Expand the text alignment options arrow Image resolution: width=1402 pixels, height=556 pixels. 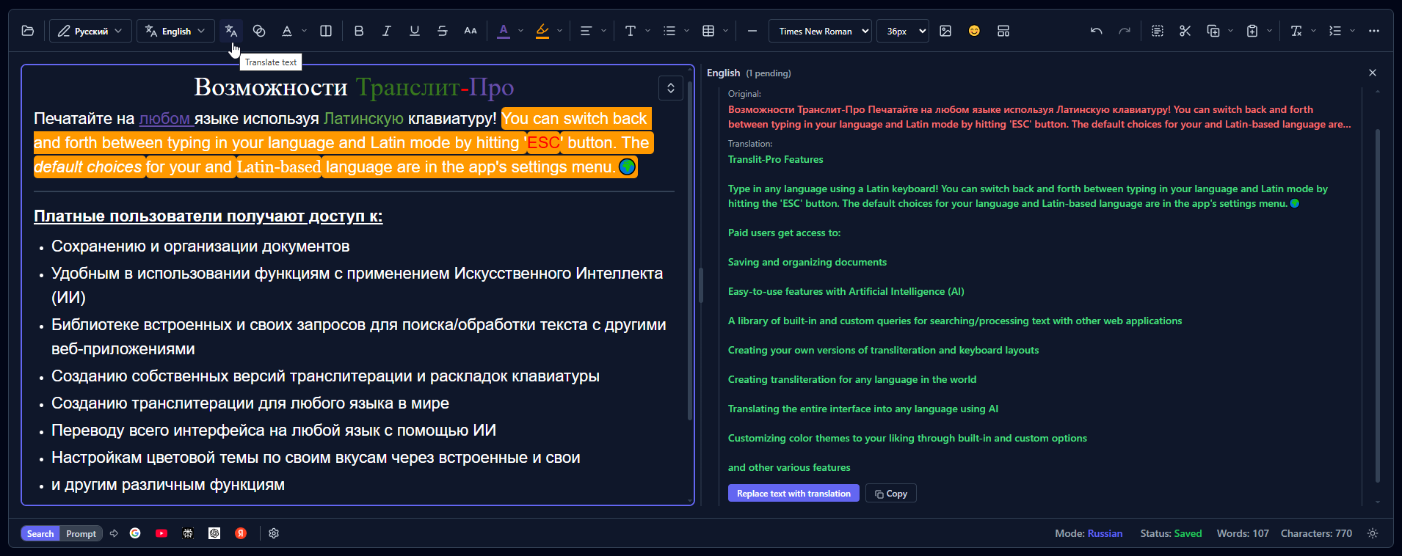[603, 31]
